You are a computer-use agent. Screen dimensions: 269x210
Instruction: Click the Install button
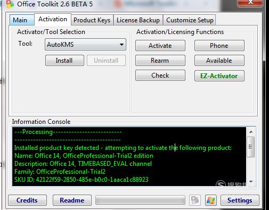point(64,61)
